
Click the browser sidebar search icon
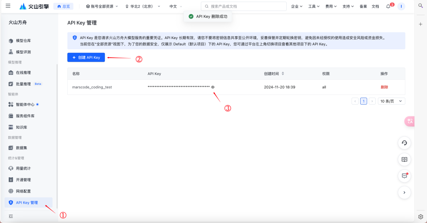420,6
